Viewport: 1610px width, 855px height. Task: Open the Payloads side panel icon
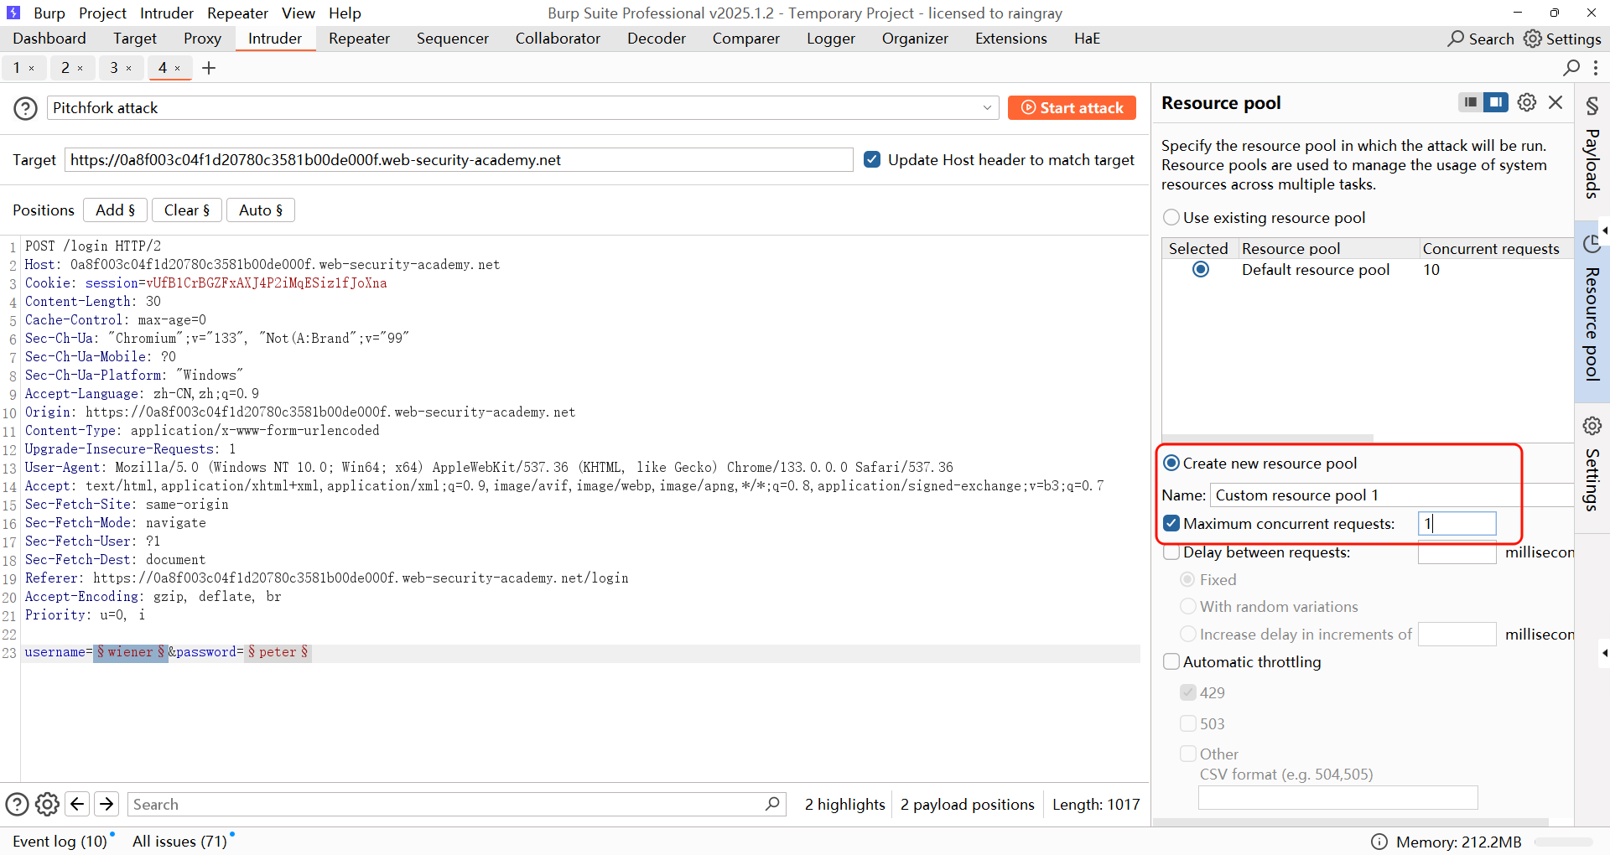tap(1592, 106)
